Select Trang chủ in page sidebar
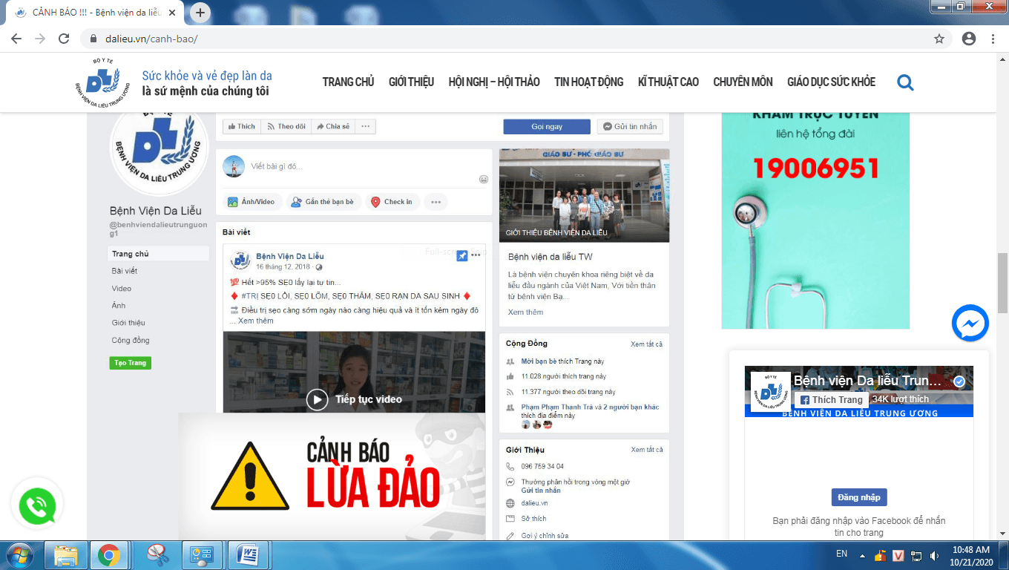This screenshot has height=570, width=1009. click(x=159, y=254)
